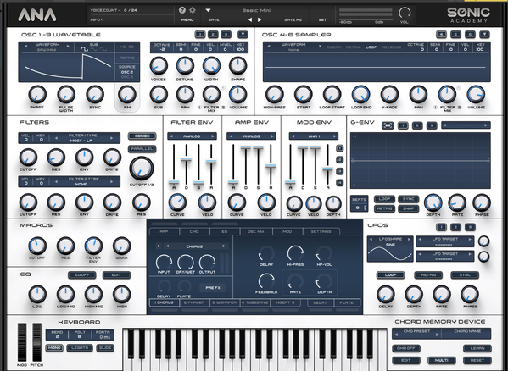Screen dimensions: 508x371
Task: Click the Amp Env Velo knob
Action: [x=266, y=202]
